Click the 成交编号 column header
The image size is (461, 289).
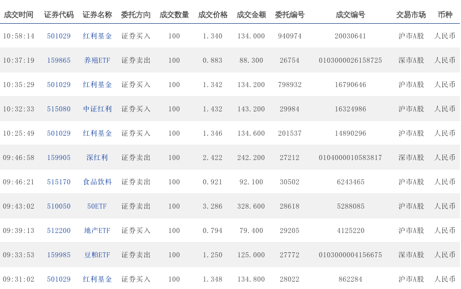(351, 15)
